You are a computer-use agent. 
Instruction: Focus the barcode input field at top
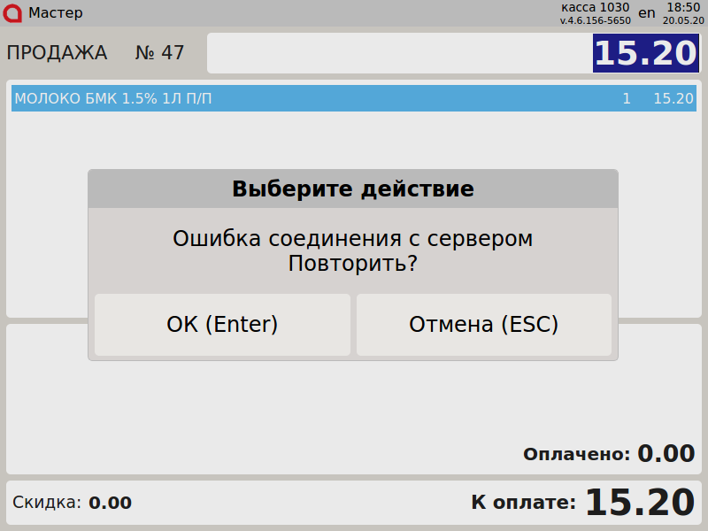(398, 53)
